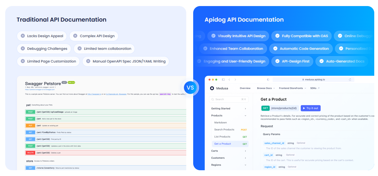Screen dimensions: 378x176
Task: Click checkmark icon beside Engaging and User-Friendly Design
Action: click(x=199, y=61)
